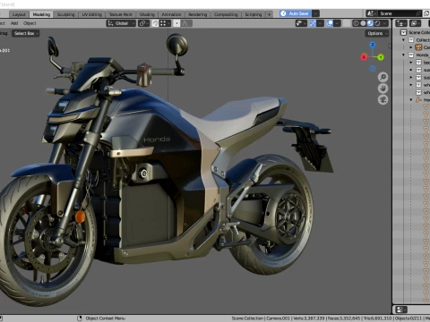Open object type visibility dropdown
430x322 pixels.
coord(301,23)
